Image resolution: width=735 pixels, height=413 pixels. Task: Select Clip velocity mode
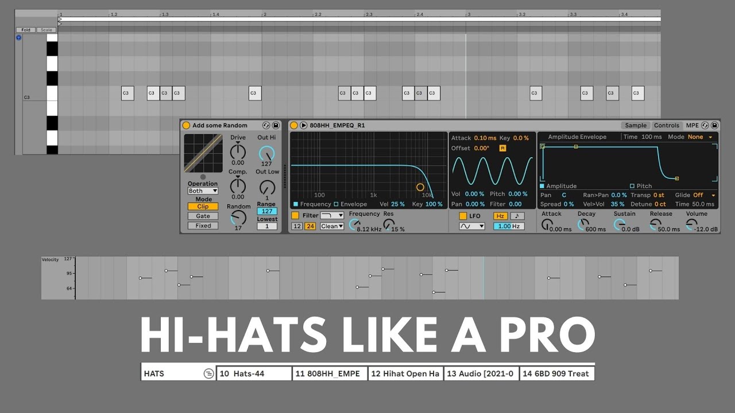click(x=203, y=206)
